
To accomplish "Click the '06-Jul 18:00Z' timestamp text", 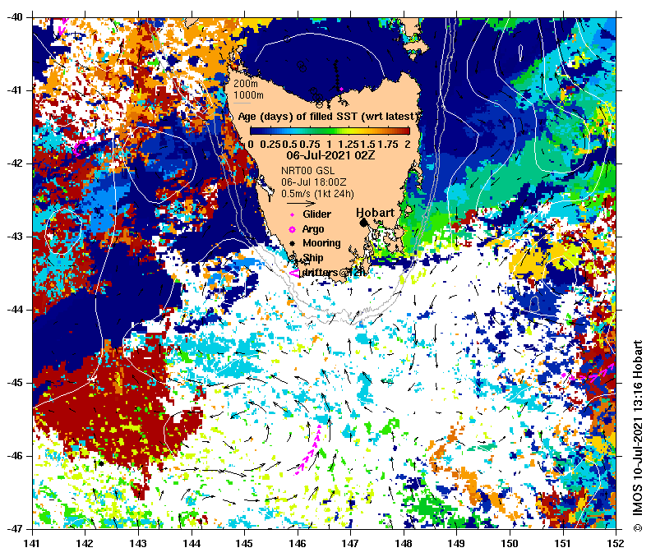I will (313, 182).
